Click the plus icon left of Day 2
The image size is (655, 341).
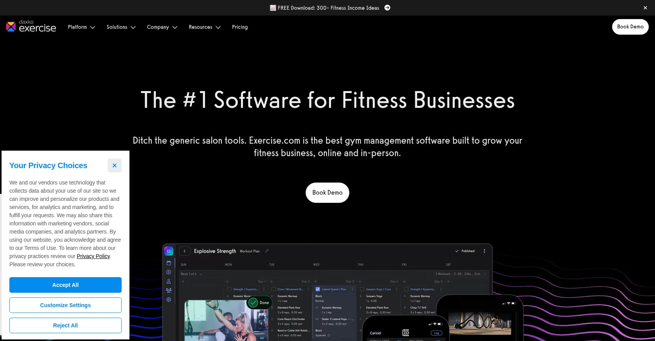point(272,281)
